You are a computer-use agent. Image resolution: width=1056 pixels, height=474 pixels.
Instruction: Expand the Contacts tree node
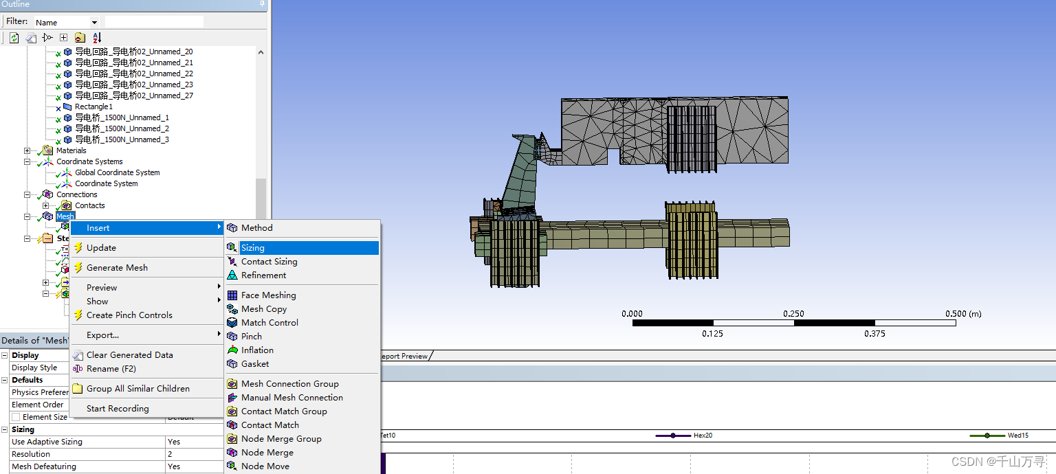point(46,205)
